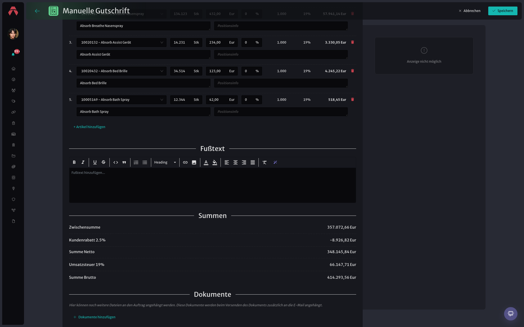Click the Artikel hinzufügen link
This screenshot has height=327, width=524.
point(89,127)
